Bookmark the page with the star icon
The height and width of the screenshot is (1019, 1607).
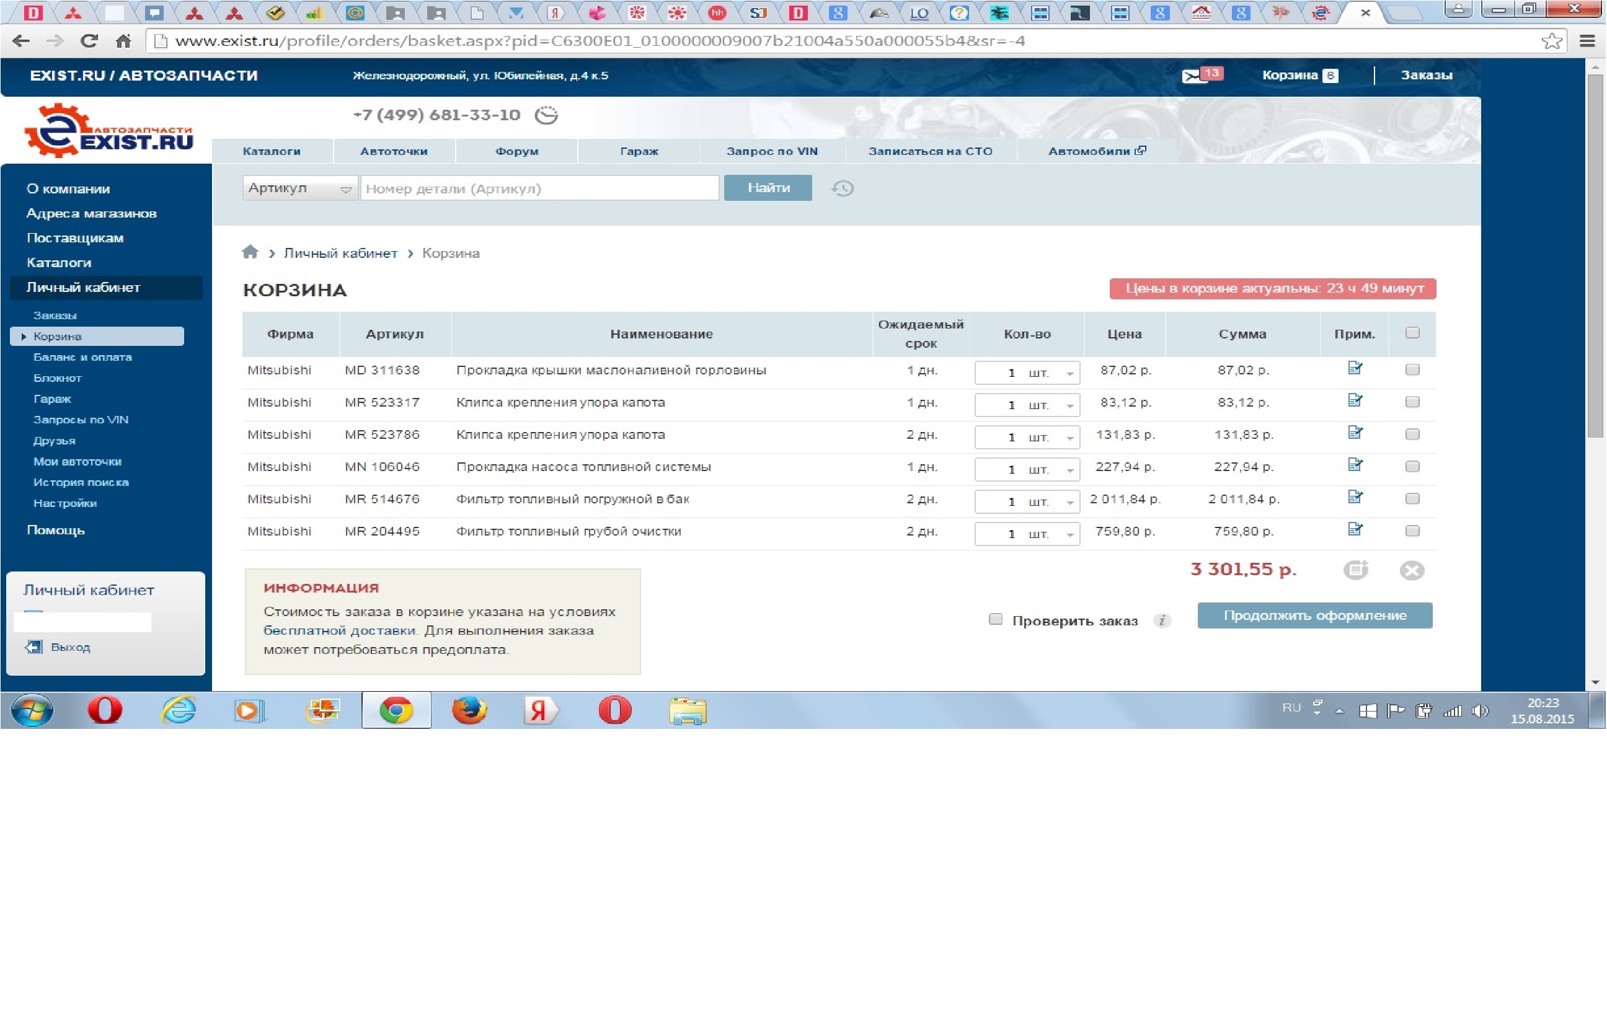[1552, 42]
